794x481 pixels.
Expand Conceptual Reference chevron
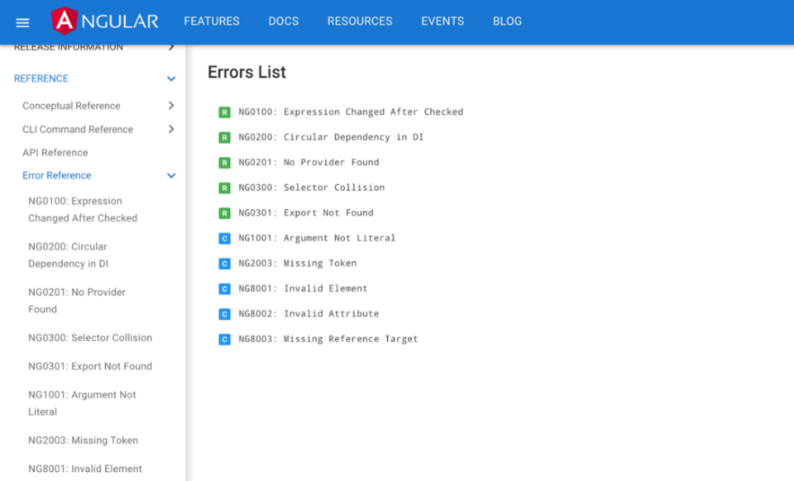171,106
